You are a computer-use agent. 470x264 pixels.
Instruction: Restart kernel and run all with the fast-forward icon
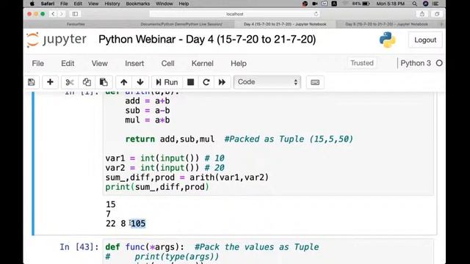pos(222,82)
